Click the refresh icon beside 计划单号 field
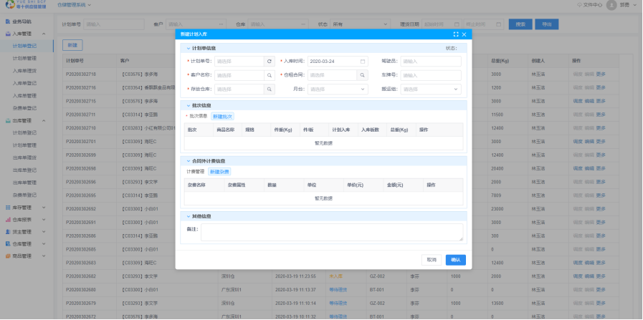The height and width of the screenshot is (320, 643). pos(270,62)
